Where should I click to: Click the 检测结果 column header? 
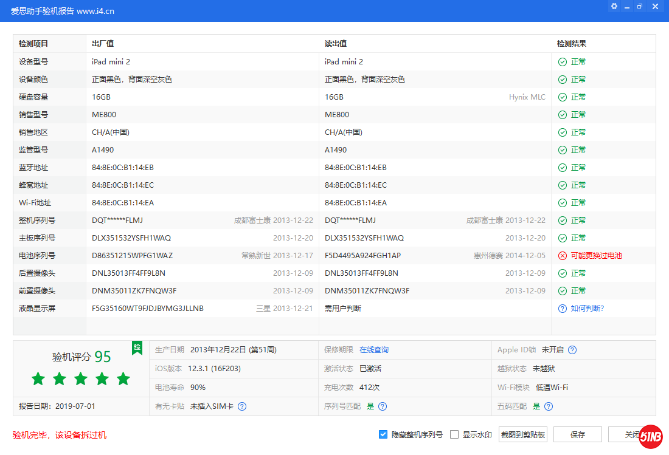tap(572, 44)
